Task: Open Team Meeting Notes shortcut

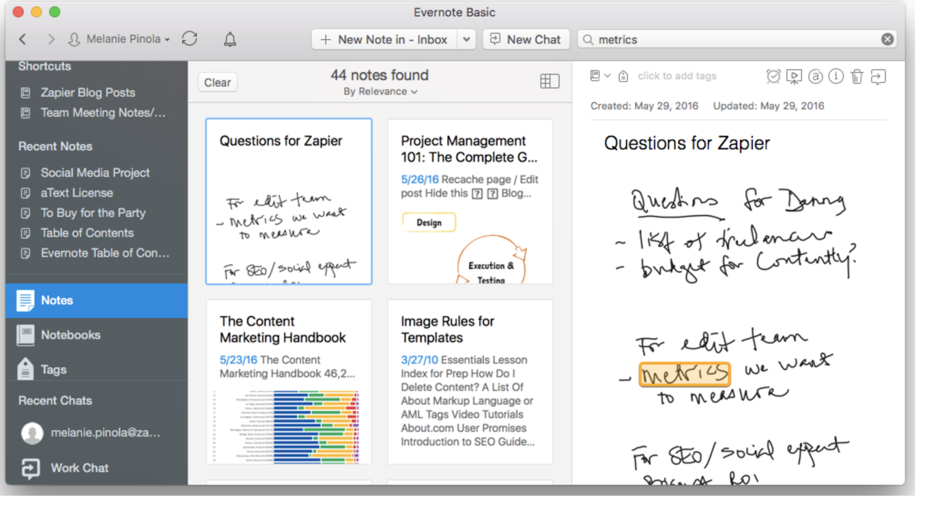Action: (103, 113)
